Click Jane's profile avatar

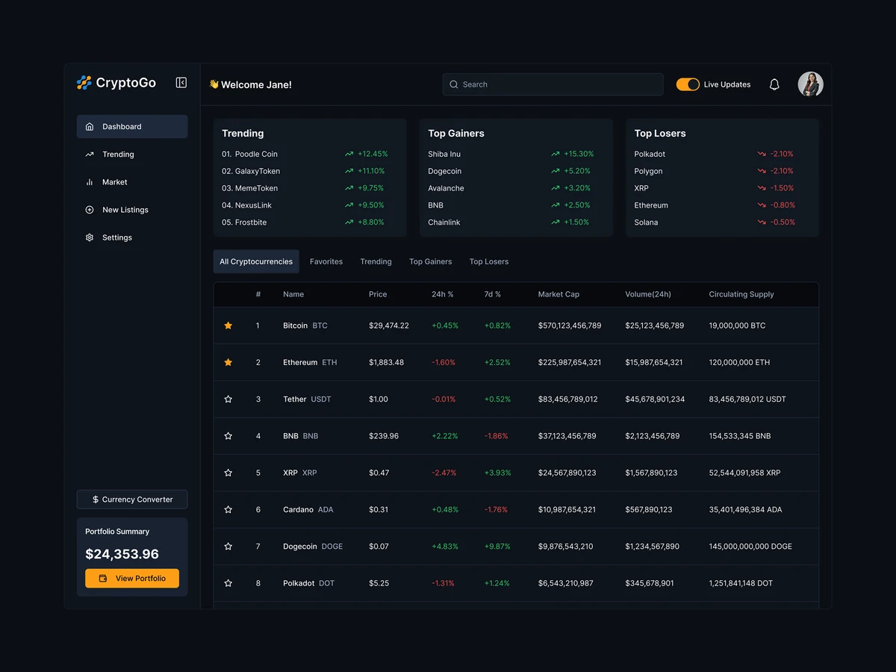pos(810,84)
